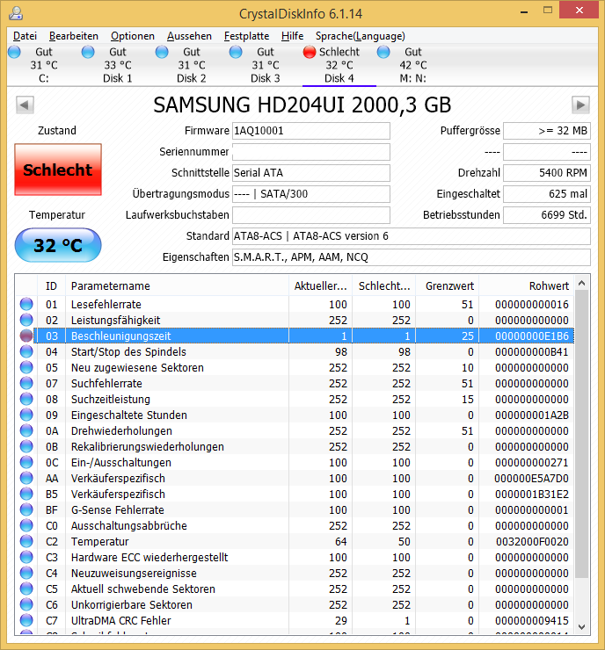Click status orb of Neuzuweisungsereignisse row

click(26, 573)
